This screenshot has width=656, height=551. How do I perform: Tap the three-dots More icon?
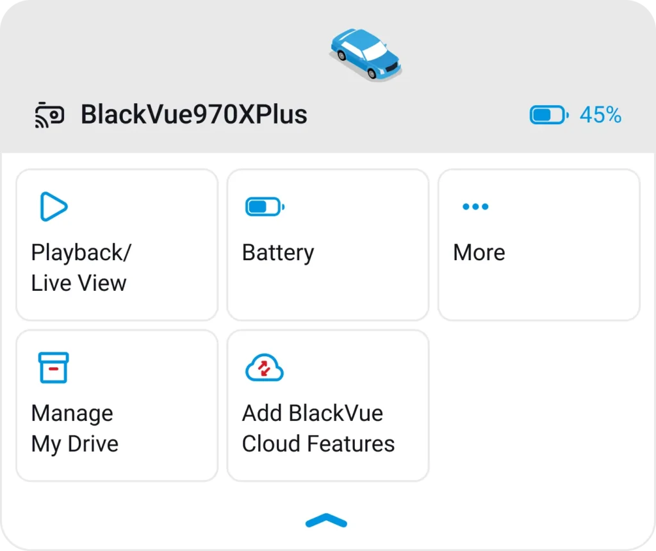click(x=475, y=206)
